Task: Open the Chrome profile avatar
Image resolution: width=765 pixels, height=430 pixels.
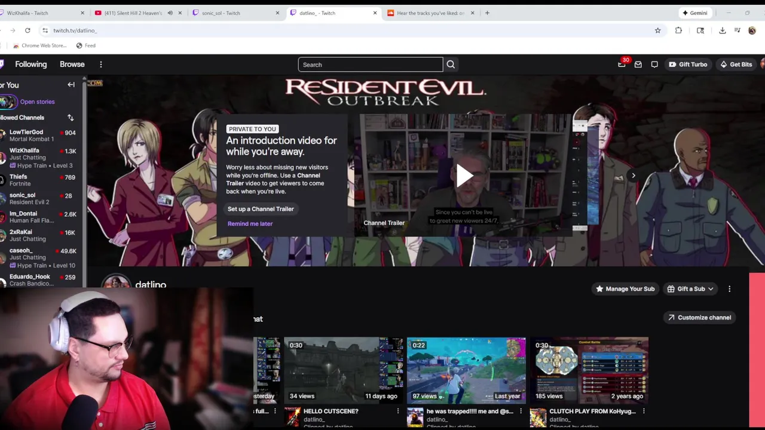Action: coord(752,30)
